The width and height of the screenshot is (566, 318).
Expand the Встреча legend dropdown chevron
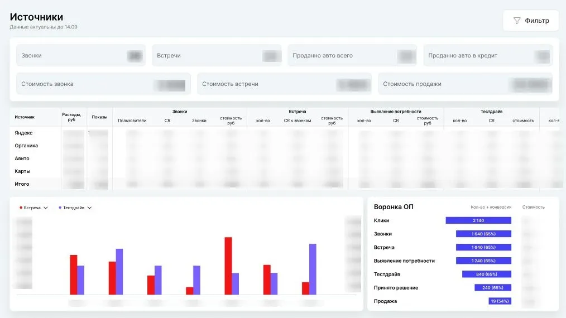pos(46,208)
